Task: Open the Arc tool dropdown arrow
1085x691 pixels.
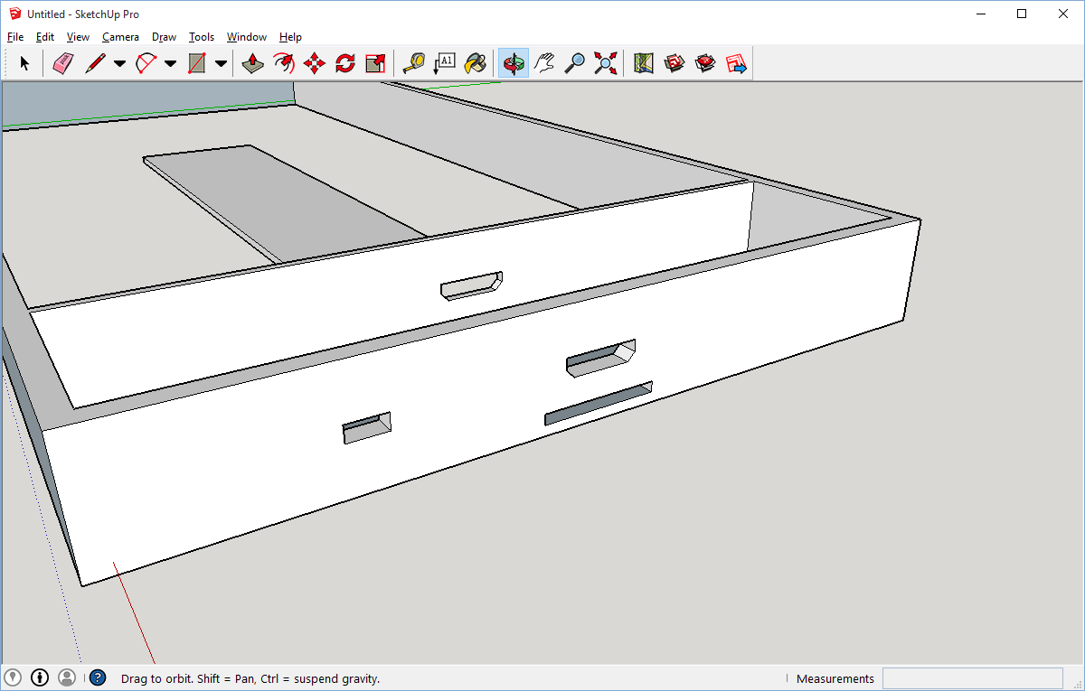Action: (170, 64)
